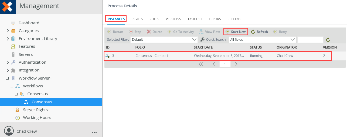Go to the next page of instances
This screenshot has height=137, width=347.
pyautogui.click(x=236, y=64)
